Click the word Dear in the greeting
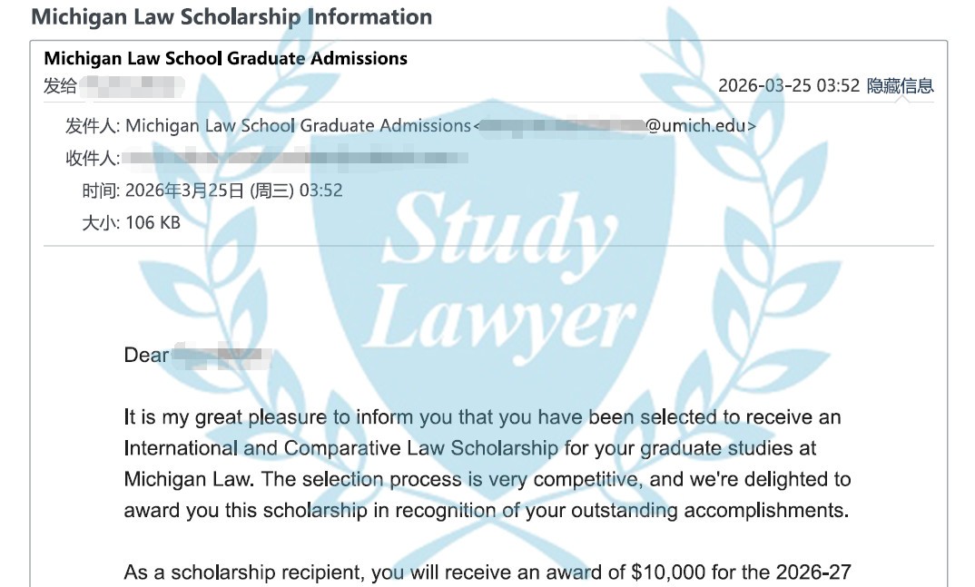The image size is (975, 587). (146, 355)
